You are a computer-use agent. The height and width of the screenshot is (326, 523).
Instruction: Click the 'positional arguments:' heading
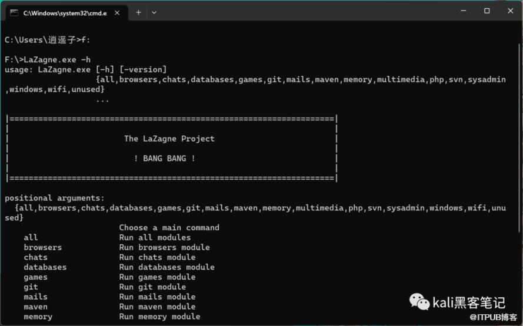pos(54,198)
